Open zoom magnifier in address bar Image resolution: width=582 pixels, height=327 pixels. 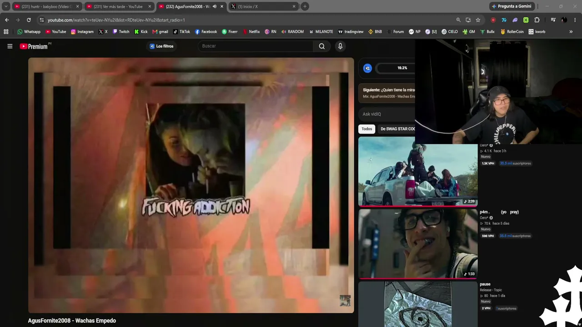[458, 20]
